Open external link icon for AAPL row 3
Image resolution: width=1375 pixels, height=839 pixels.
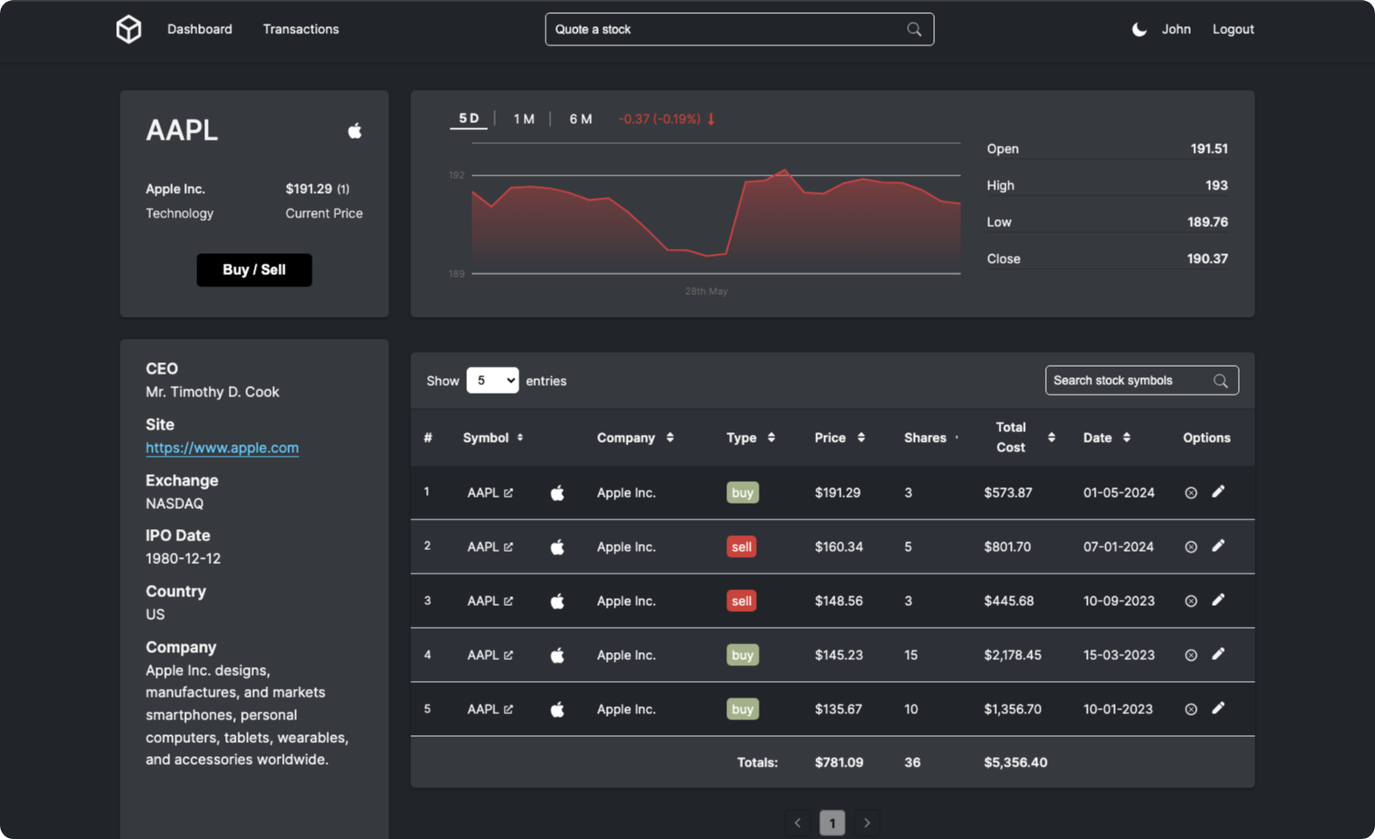(508, 601)
